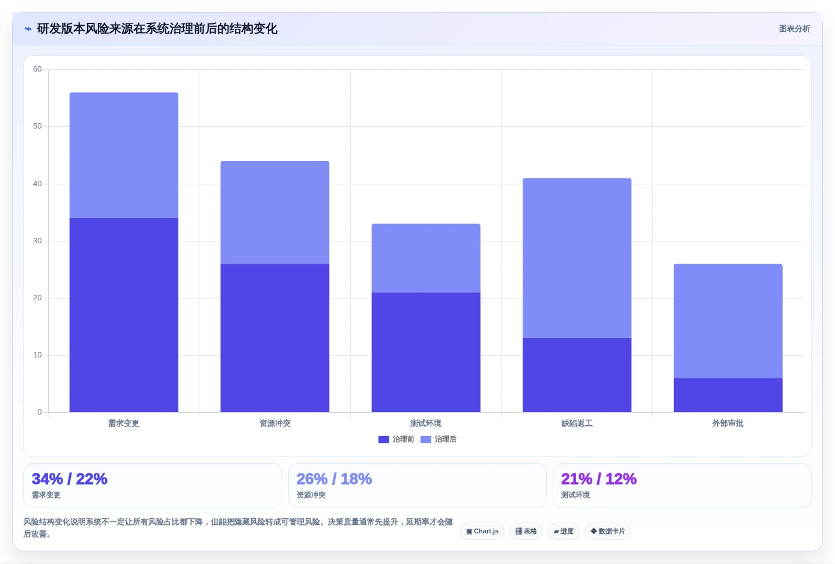Toggle the 治理前 legend swatch
This screenshot has height=564, width=835.
click(383, 440)
